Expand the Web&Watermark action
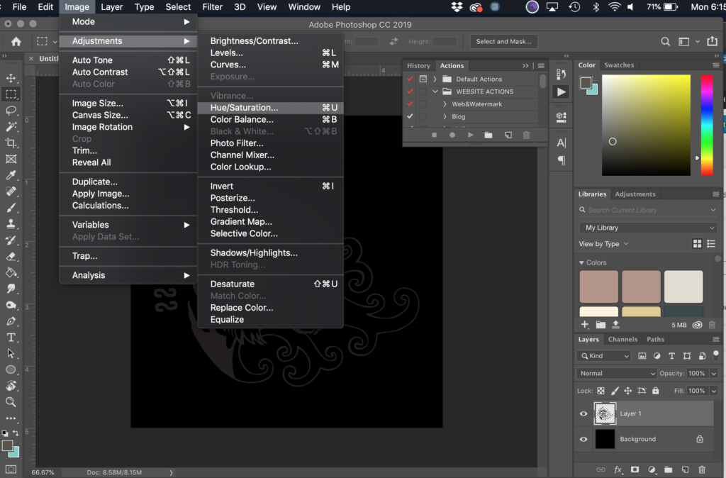This screenshot has width=726, height=478. click(445, 104)
